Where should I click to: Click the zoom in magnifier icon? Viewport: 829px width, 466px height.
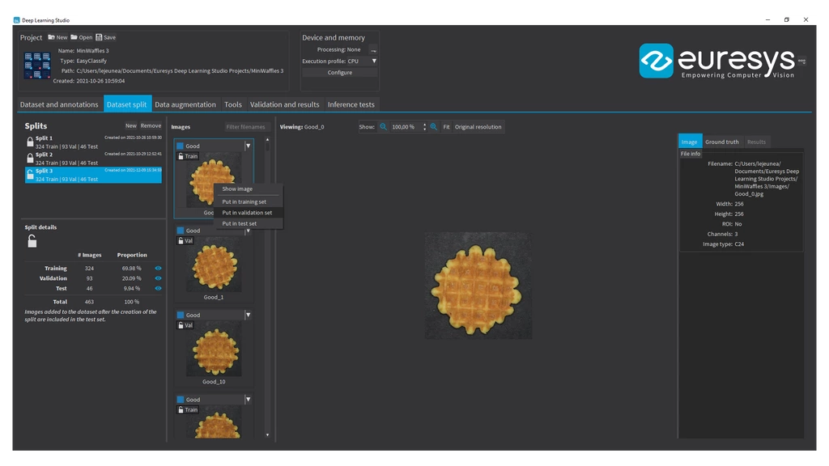point(434,127)
